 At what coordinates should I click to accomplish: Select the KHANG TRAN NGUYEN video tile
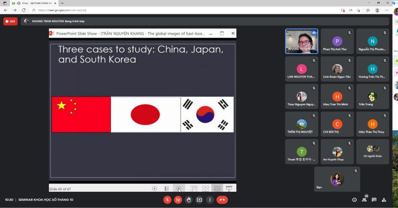point(302,41)
